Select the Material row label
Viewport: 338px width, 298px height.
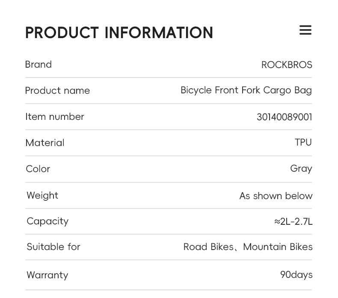click(x=45, y=143)
